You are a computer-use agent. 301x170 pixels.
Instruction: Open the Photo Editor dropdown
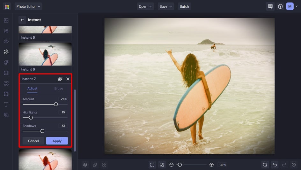(28, 6)
